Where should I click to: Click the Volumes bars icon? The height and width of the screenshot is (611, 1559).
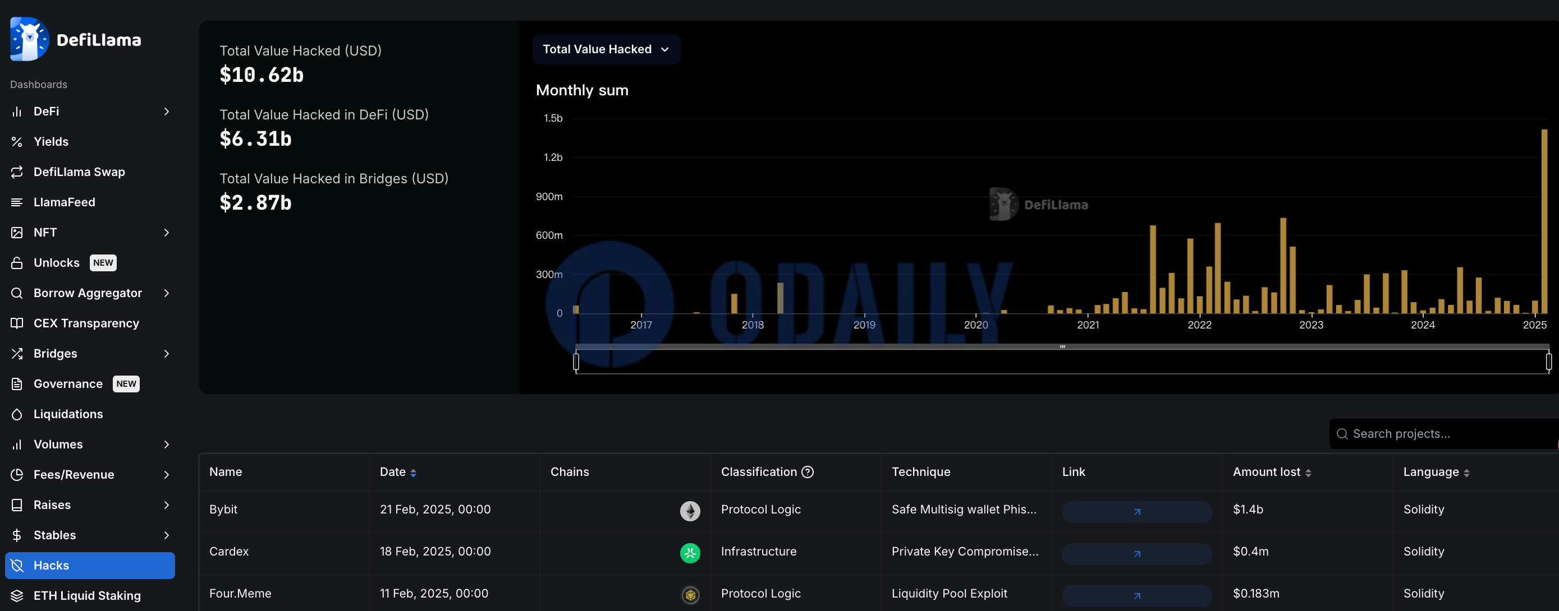17,444
